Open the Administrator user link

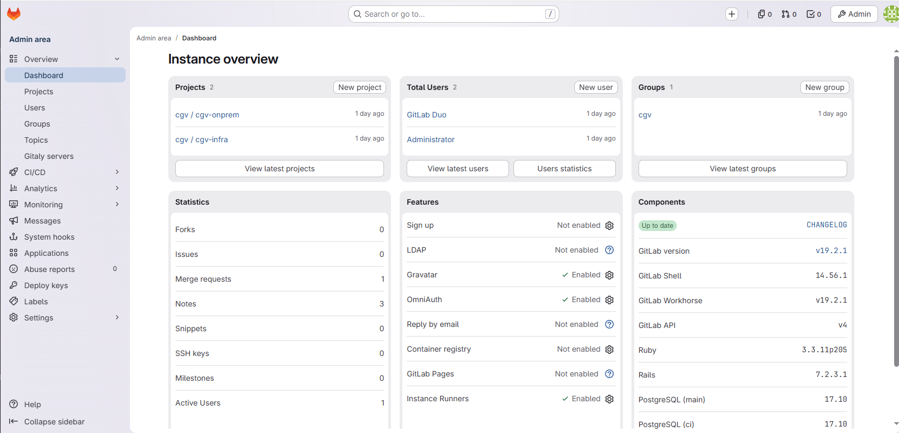click(x=431, y=139)
